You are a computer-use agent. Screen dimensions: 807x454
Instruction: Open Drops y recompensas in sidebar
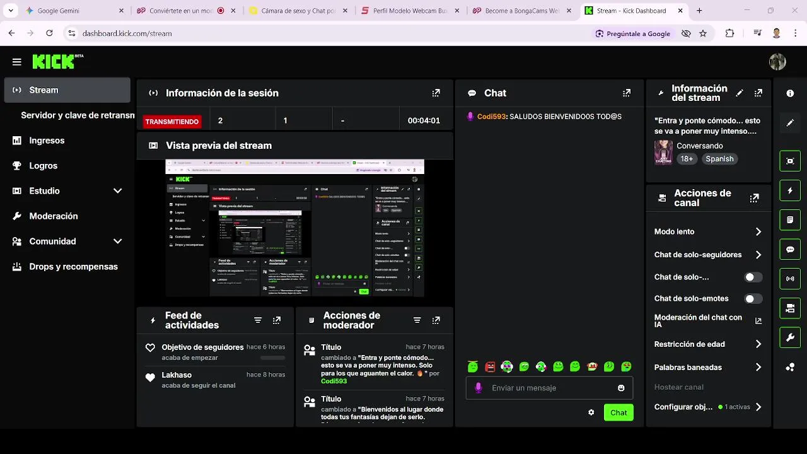[67, 267]
